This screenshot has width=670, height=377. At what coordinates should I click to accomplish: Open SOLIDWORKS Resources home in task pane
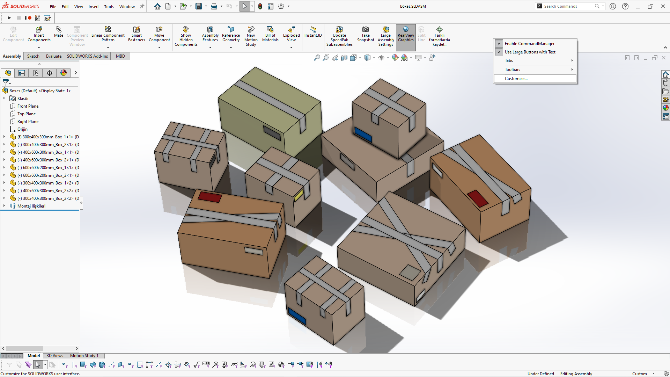[665, 74]
